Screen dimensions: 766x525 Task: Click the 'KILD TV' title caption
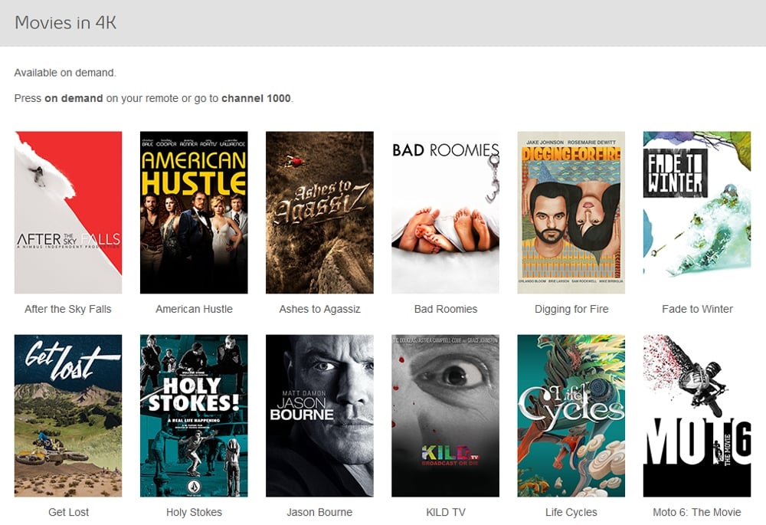[x=446, y=512]
